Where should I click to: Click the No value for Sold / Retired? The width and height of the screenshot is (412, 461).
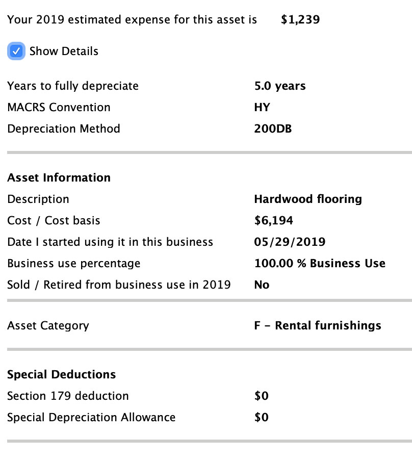pyautogui.click(x=262, y=285)
